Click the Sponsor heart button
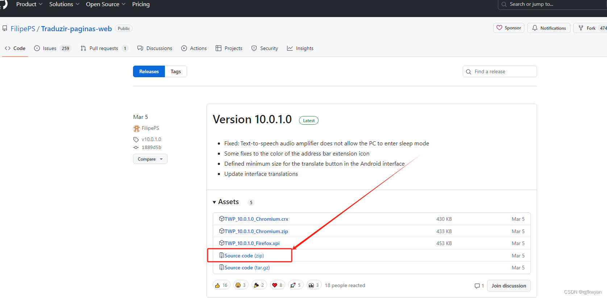 click(508, 28)
